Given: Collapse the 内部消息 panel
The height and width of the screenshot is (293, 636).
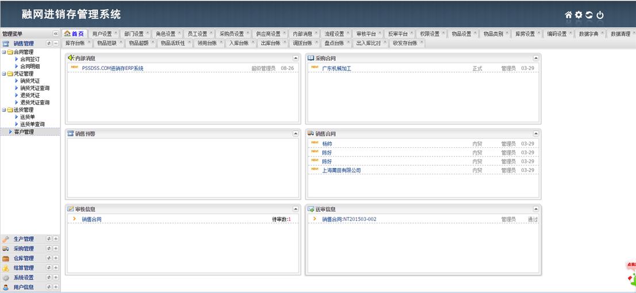Looking at the screenshot, I should pyautogui.click(x=296, y=58).
